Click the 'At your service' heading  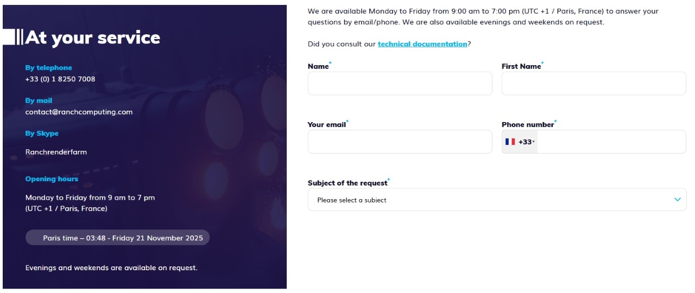pos(92,37)
